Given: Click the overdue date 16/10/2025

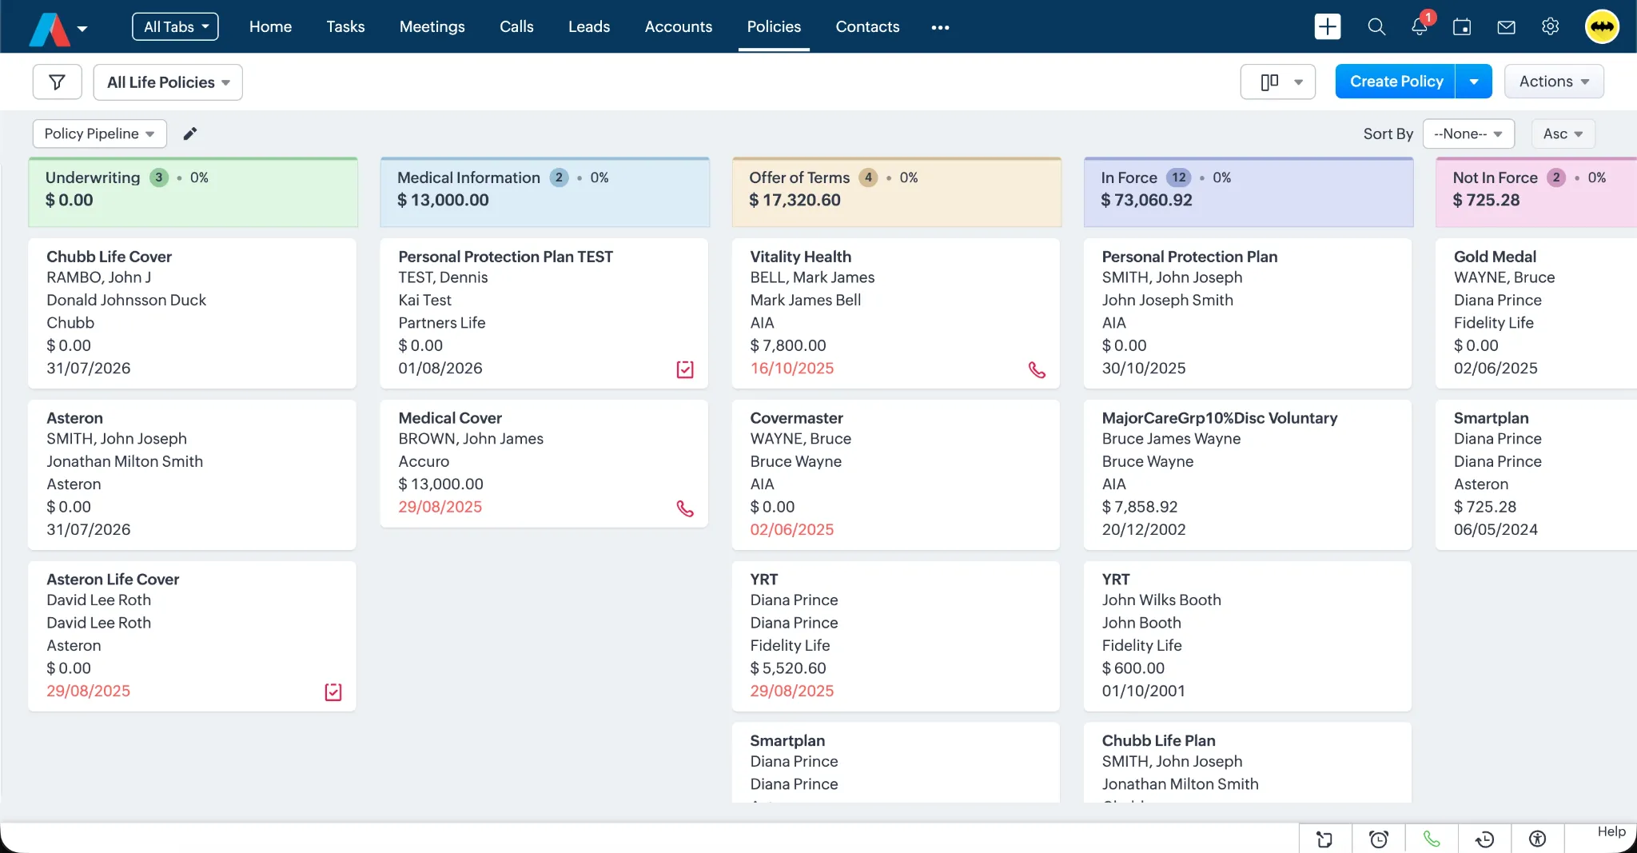Looking at the screenshot, I should (791, 369).
